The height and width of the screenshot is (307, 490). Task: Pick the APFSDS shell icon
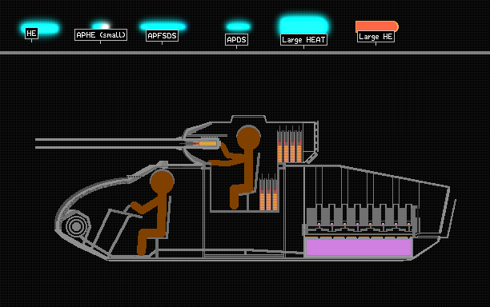tap(163, 26)
